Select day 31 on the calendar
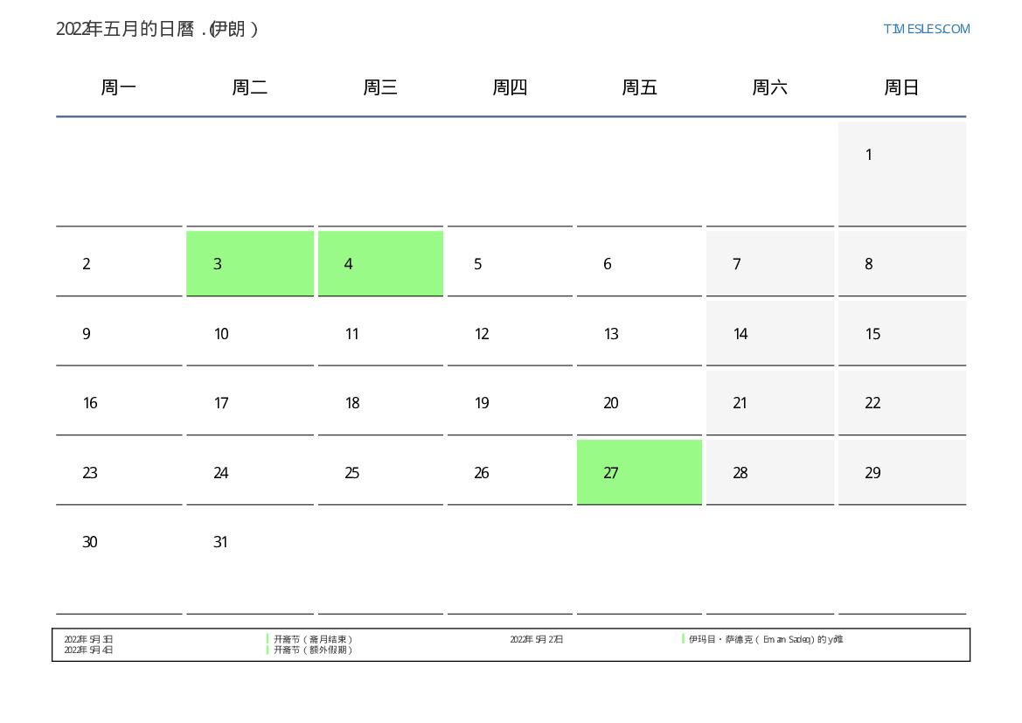This screenshot has width=1022, height=723. (250, 561)
